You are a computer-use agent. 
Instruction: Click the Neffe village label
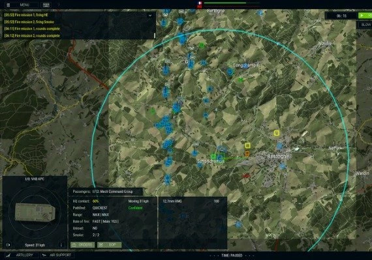point(334,148)
